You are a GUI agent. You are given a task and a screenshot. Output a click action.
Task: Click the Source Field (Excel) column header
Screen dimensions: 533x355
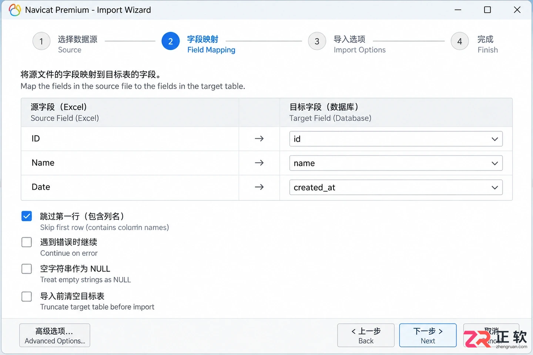click(x=130, y=112)
